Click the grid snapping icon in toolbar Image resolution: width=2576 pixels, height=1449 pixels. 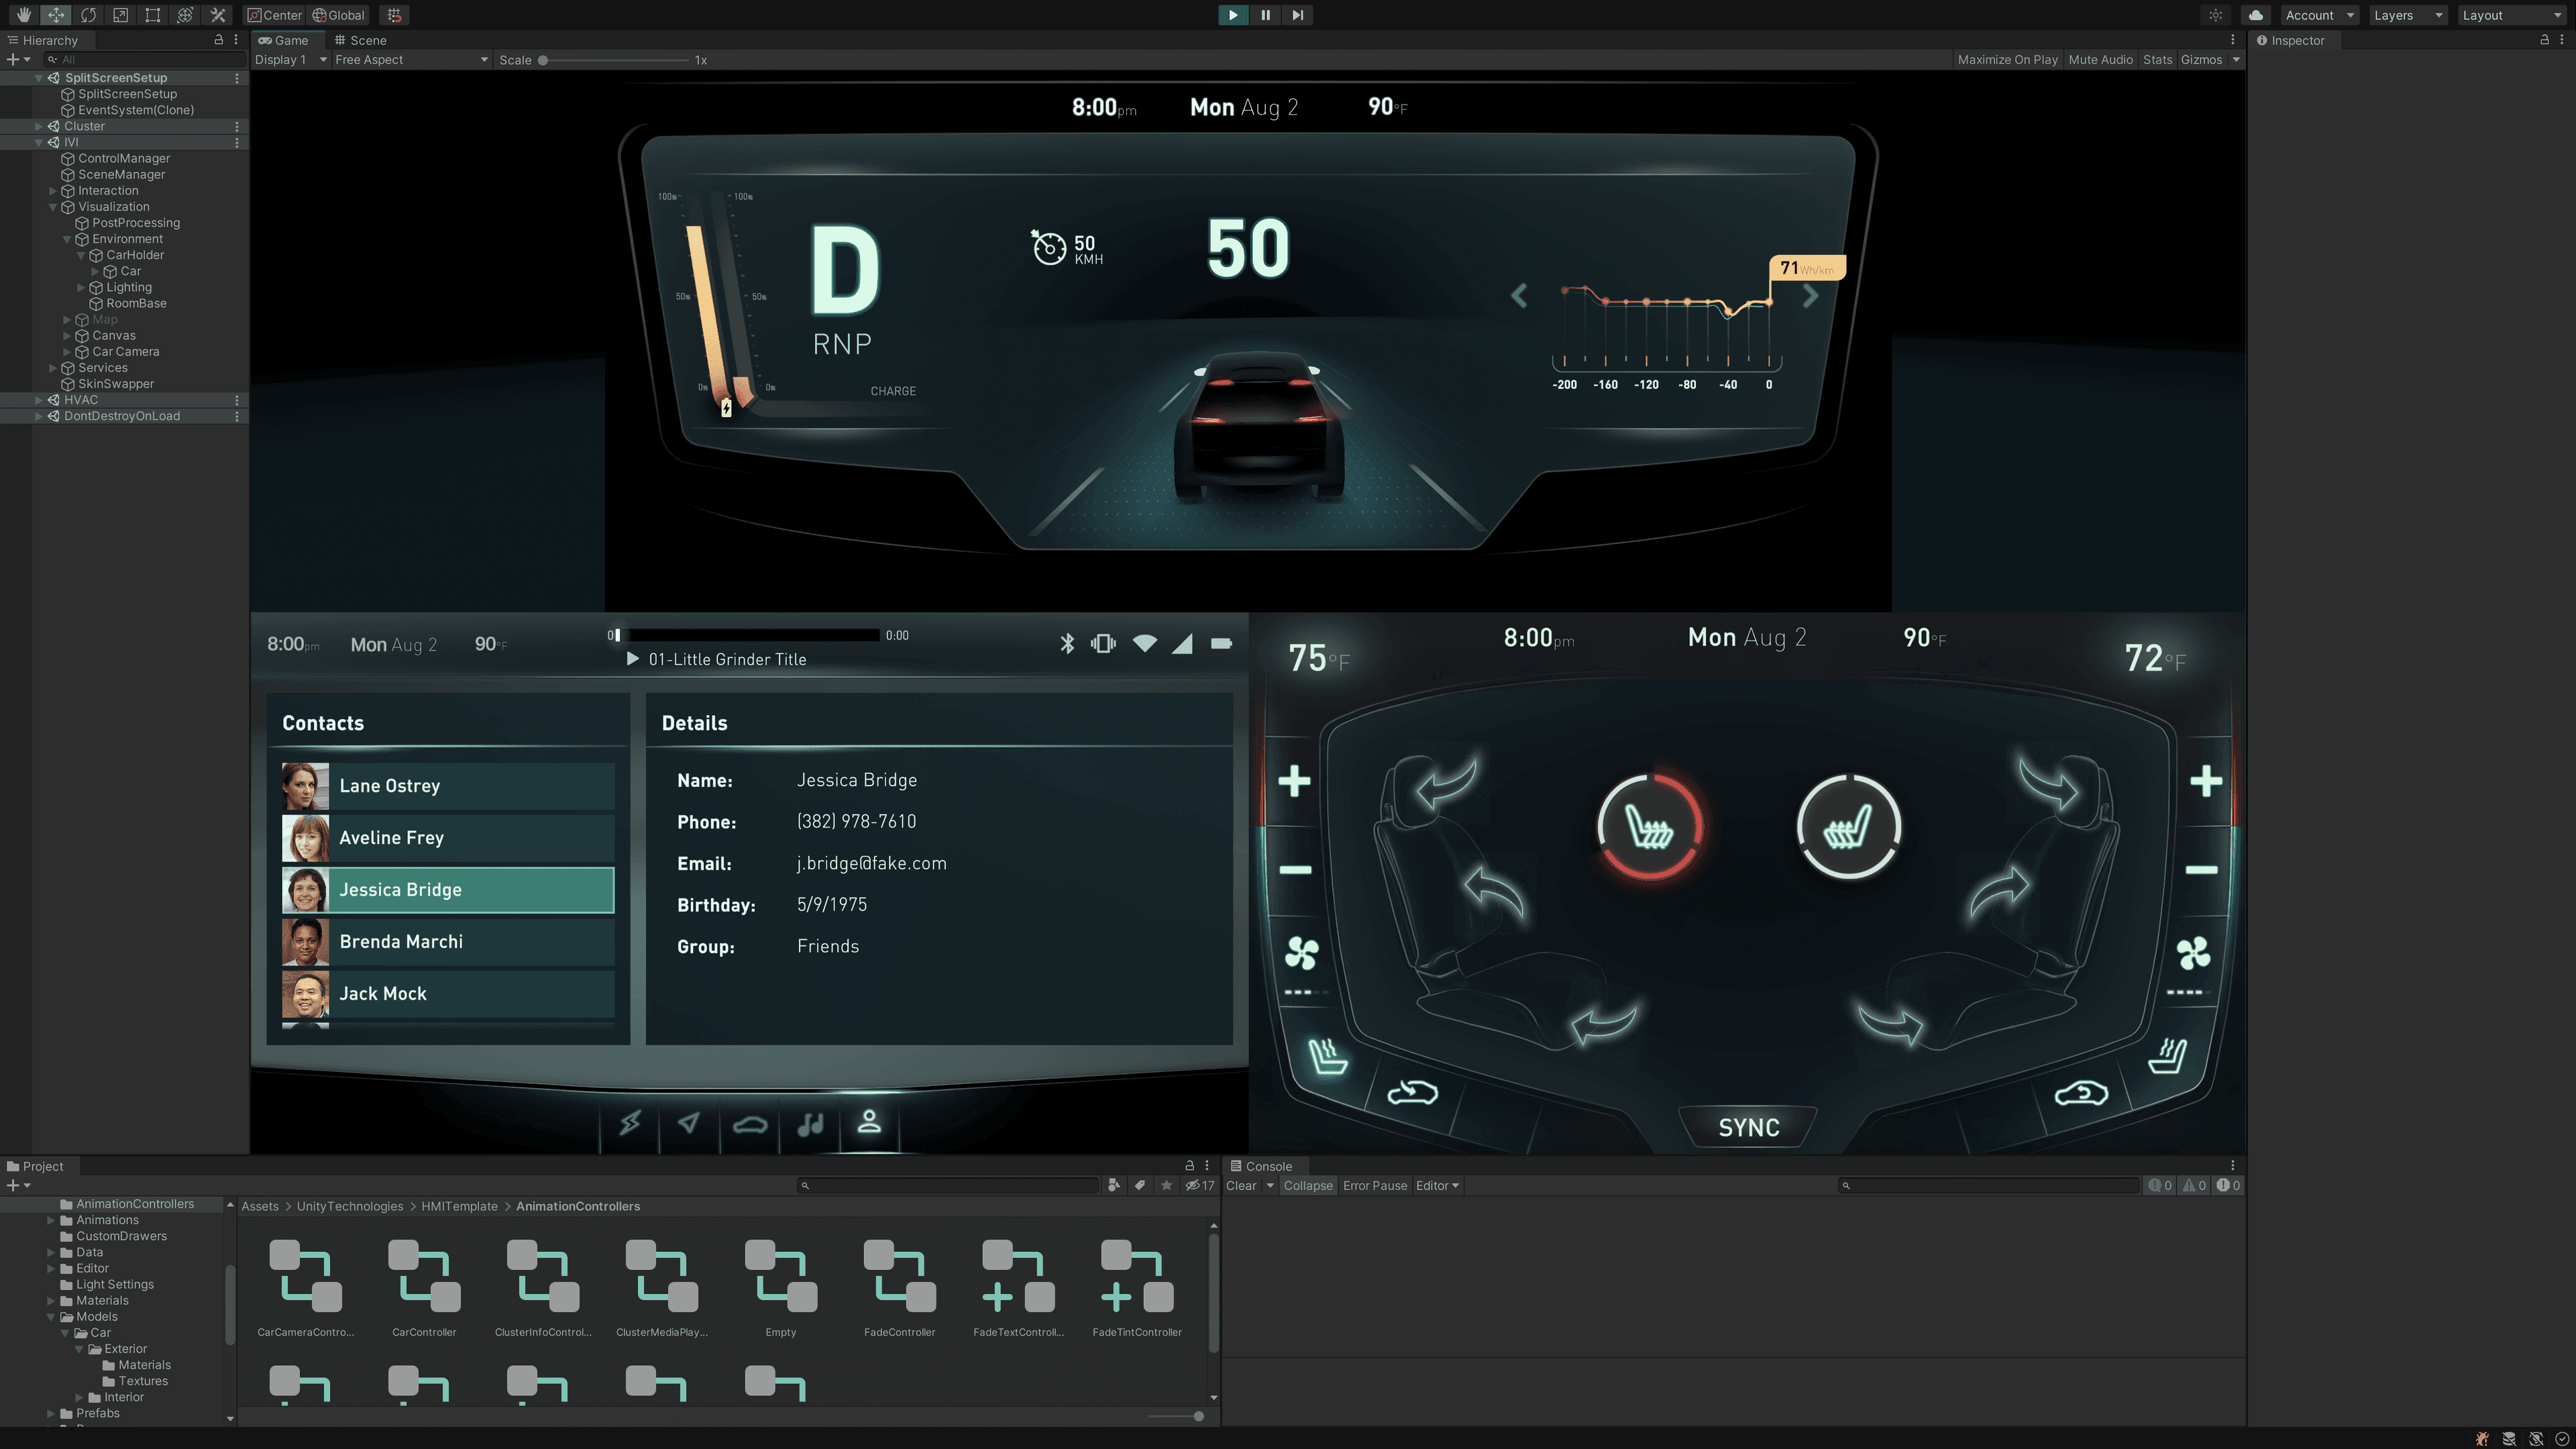[394, 15]
